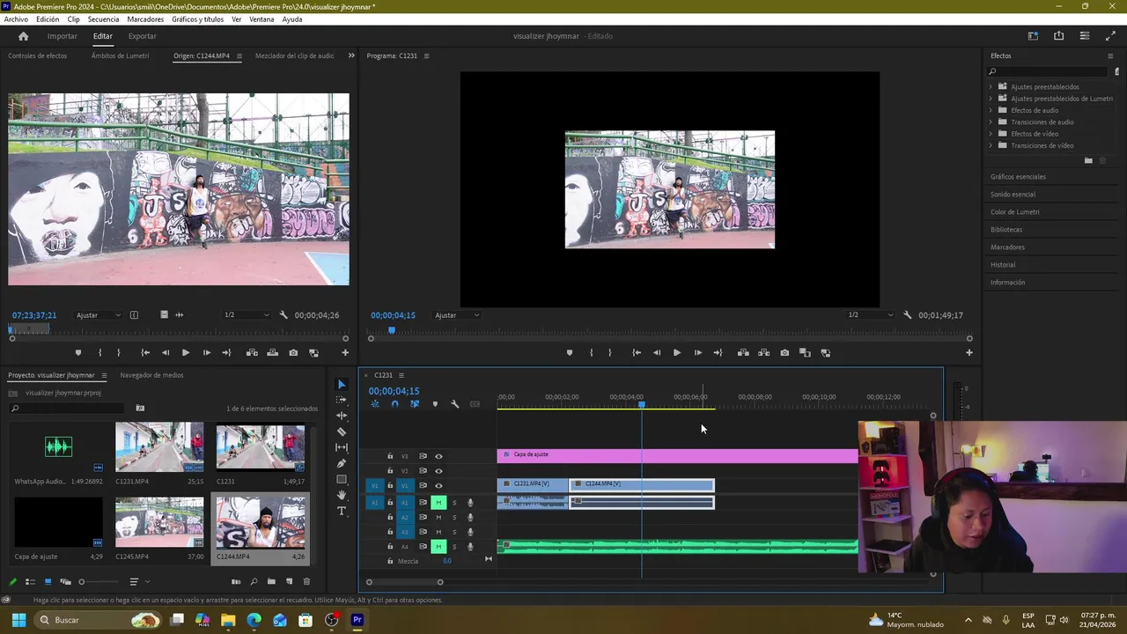Step forward one frame in Program monitor
The image size is (1127, 634).
coord(697,353)
